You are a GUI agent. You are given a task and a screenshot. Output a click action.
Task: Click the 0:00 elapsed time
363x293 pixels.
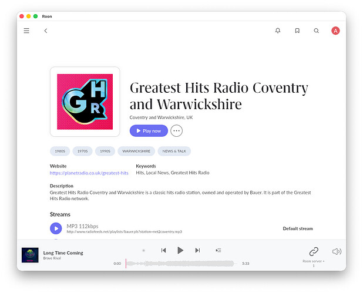tap(117, 264)
